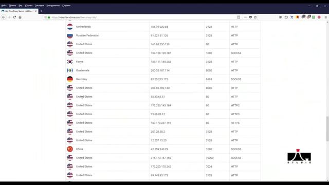This screenshot has height=185, width=329.
Task: Click SOCKS5 in the China row
Action: (x=236, y=149)
